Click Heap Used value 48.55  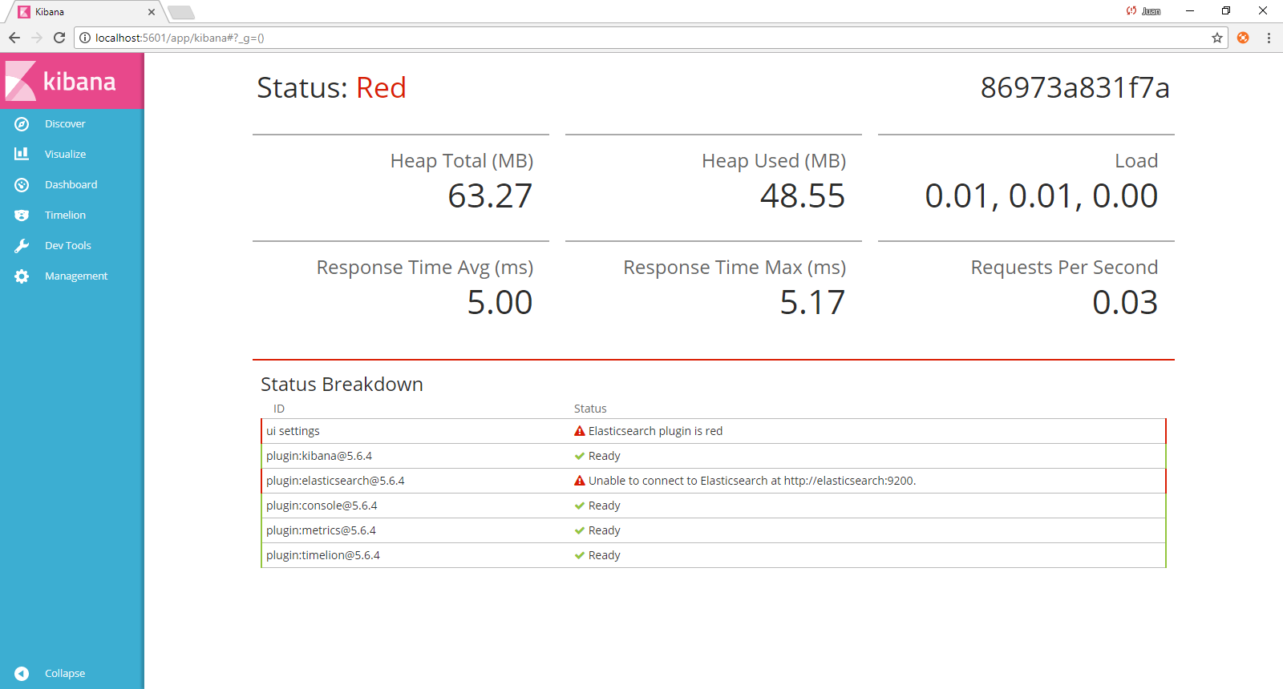point(803,196)
